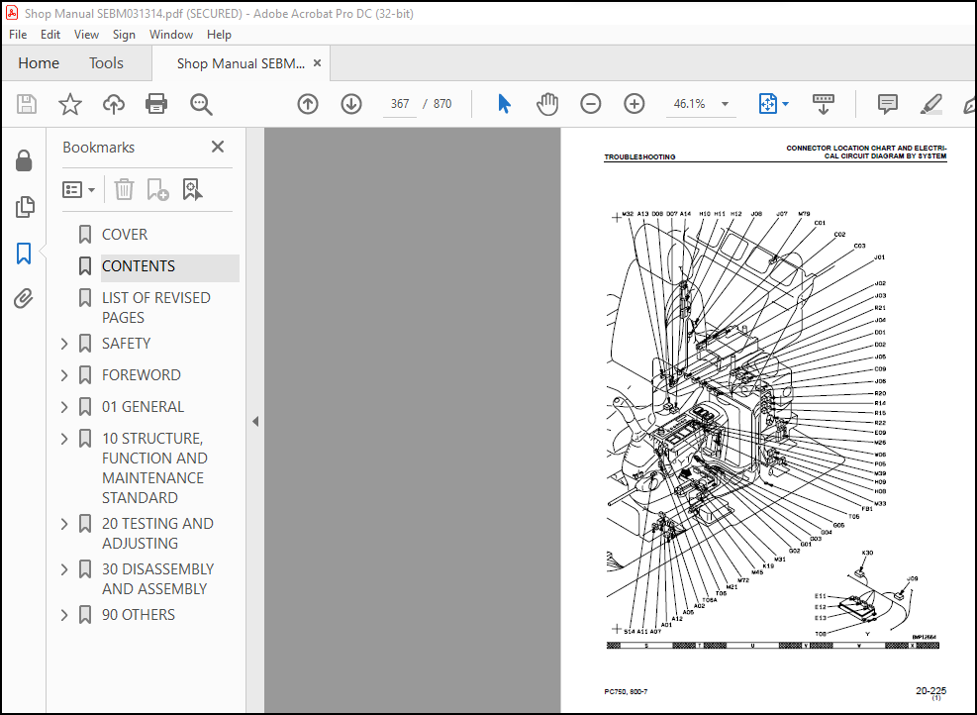977x715 pixels.
Task: Open FOREWORD bookmark label
Action: (141, 375)
